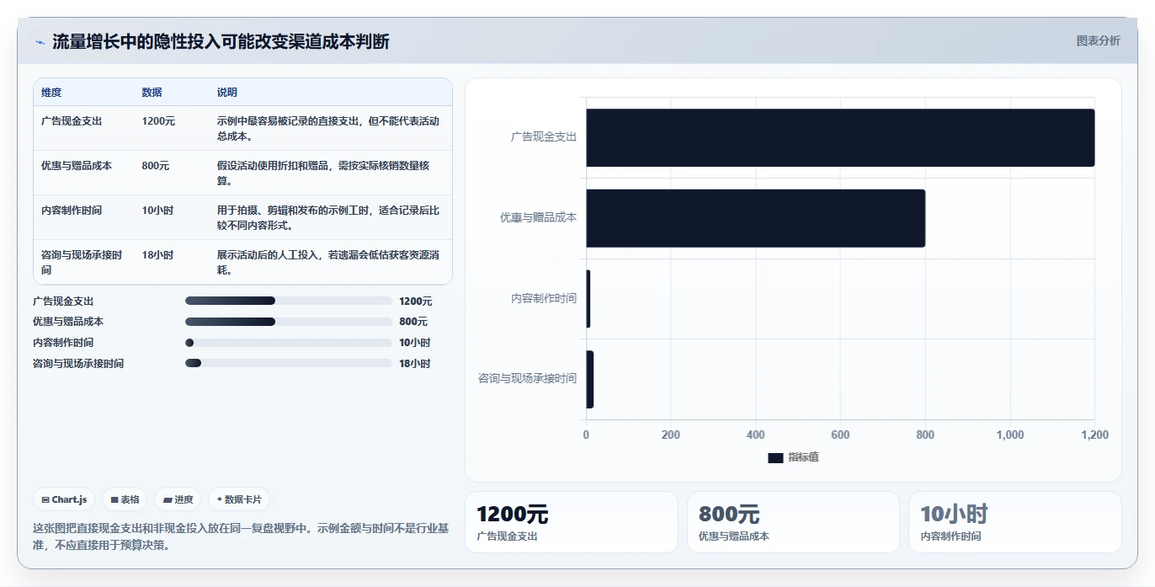Screen dimensions: 1155x587
Task: Click 广告现金支出 in the table's first column
Action: coord(72,121)
